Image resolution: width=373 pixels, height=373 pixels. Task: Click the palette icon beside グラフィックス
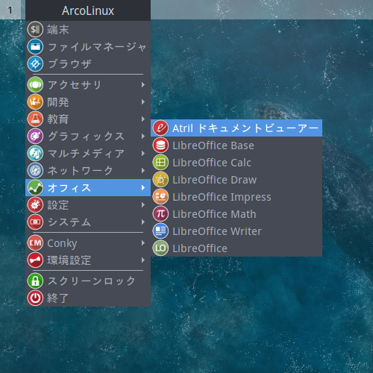coord(35,136)
